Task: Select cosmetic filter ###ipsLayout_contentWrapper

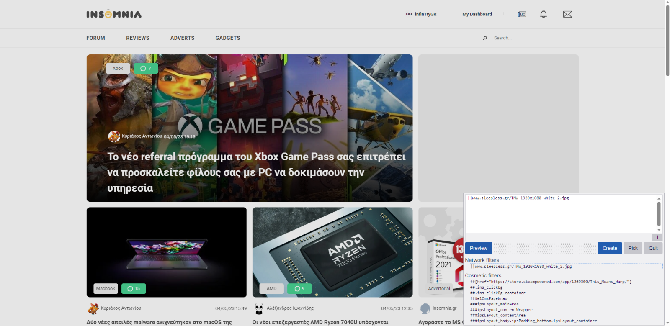Action: point(501,310)
